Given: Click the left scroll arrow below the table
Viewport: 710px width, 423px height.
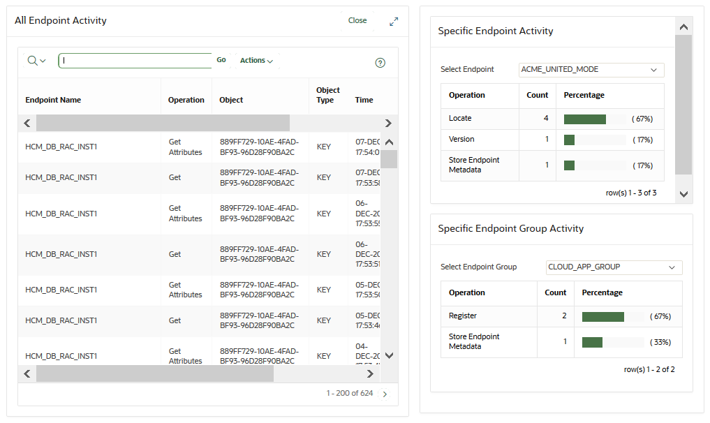Looking at the screenshot, I should pos(27,373).
